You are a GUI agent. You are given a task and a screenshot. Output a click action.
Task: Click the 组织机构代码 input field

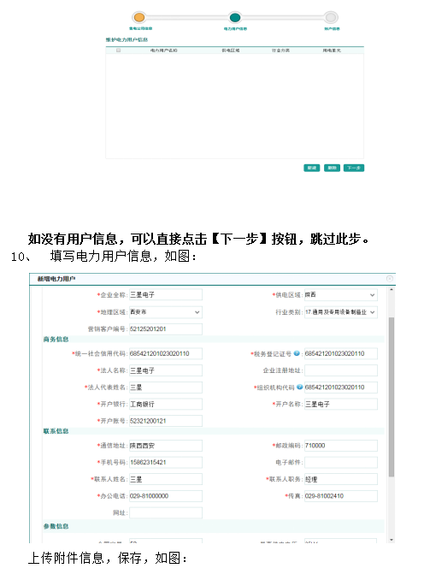(x=341, y=387)
